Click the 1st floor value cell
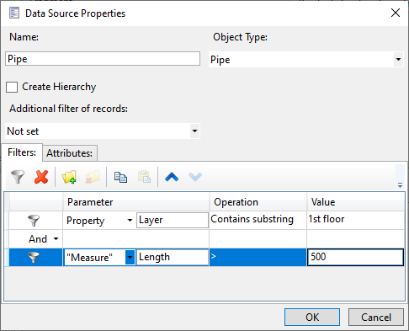Viewport: 409px width, 331px height. tap(356, 220)
